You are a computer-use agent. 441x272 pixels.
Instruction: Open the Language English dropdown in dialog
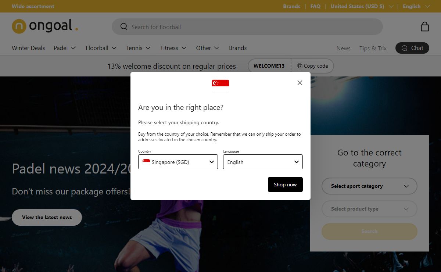point(263,162)
